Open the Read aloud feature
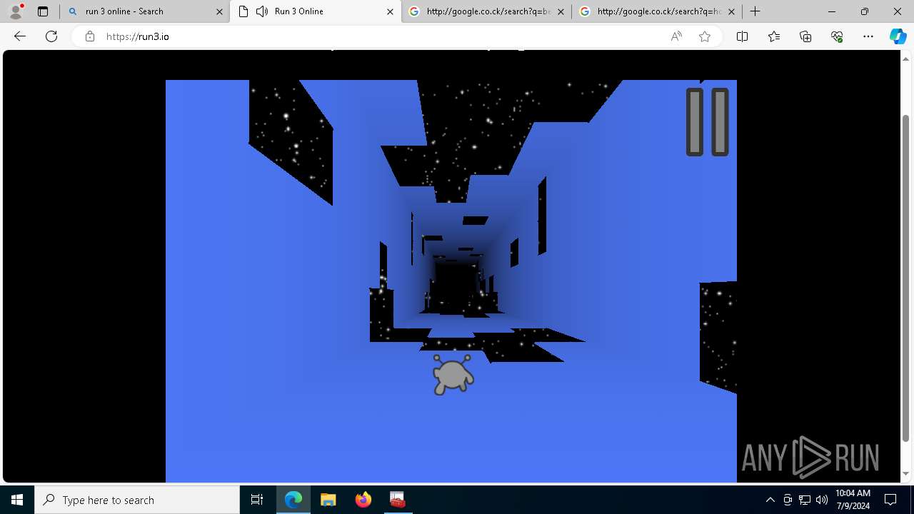The image size is (914, 514). coord(676,36)
